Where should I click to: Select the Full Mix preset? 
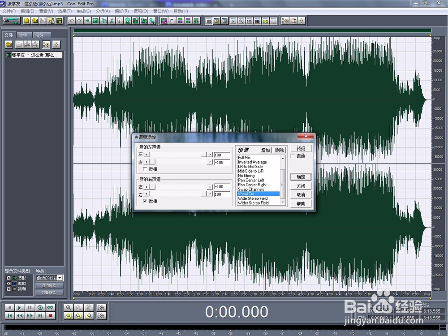(244, 157)
